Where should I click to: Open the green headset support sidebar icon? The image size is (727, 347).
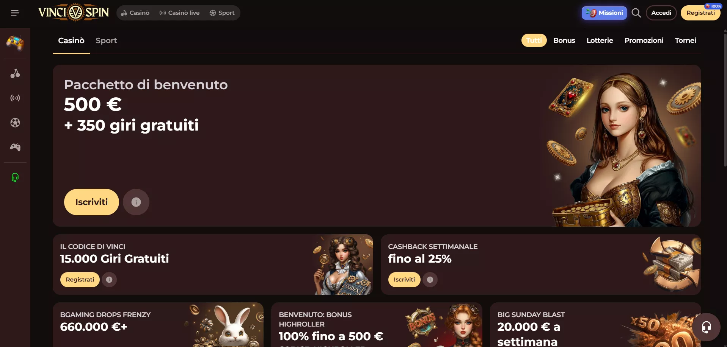pyautogui.click(x=15, y=177)
